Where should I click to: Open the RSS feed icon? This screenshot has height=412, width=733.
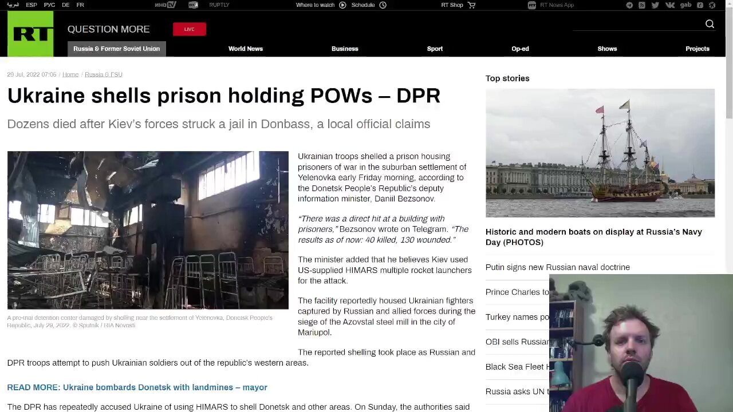point(642,5)
